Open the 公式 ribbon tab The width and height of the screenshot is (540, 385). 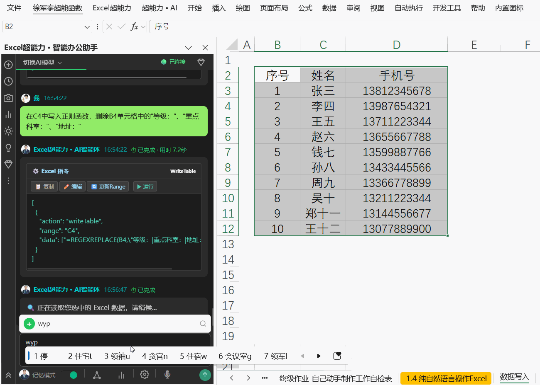coord(305,8)
